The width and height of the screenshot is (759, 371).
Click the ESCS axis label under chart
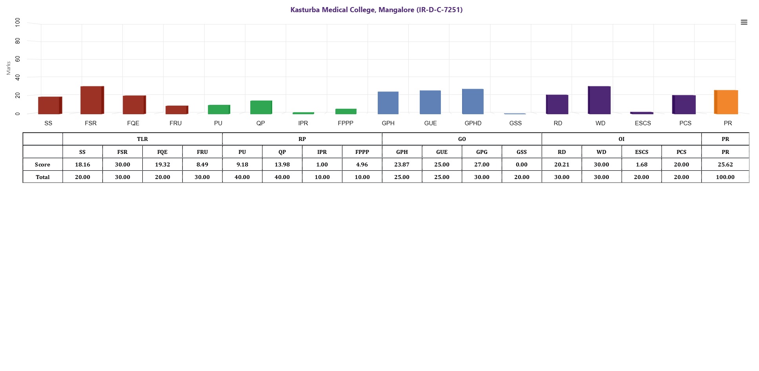point(643,123)
